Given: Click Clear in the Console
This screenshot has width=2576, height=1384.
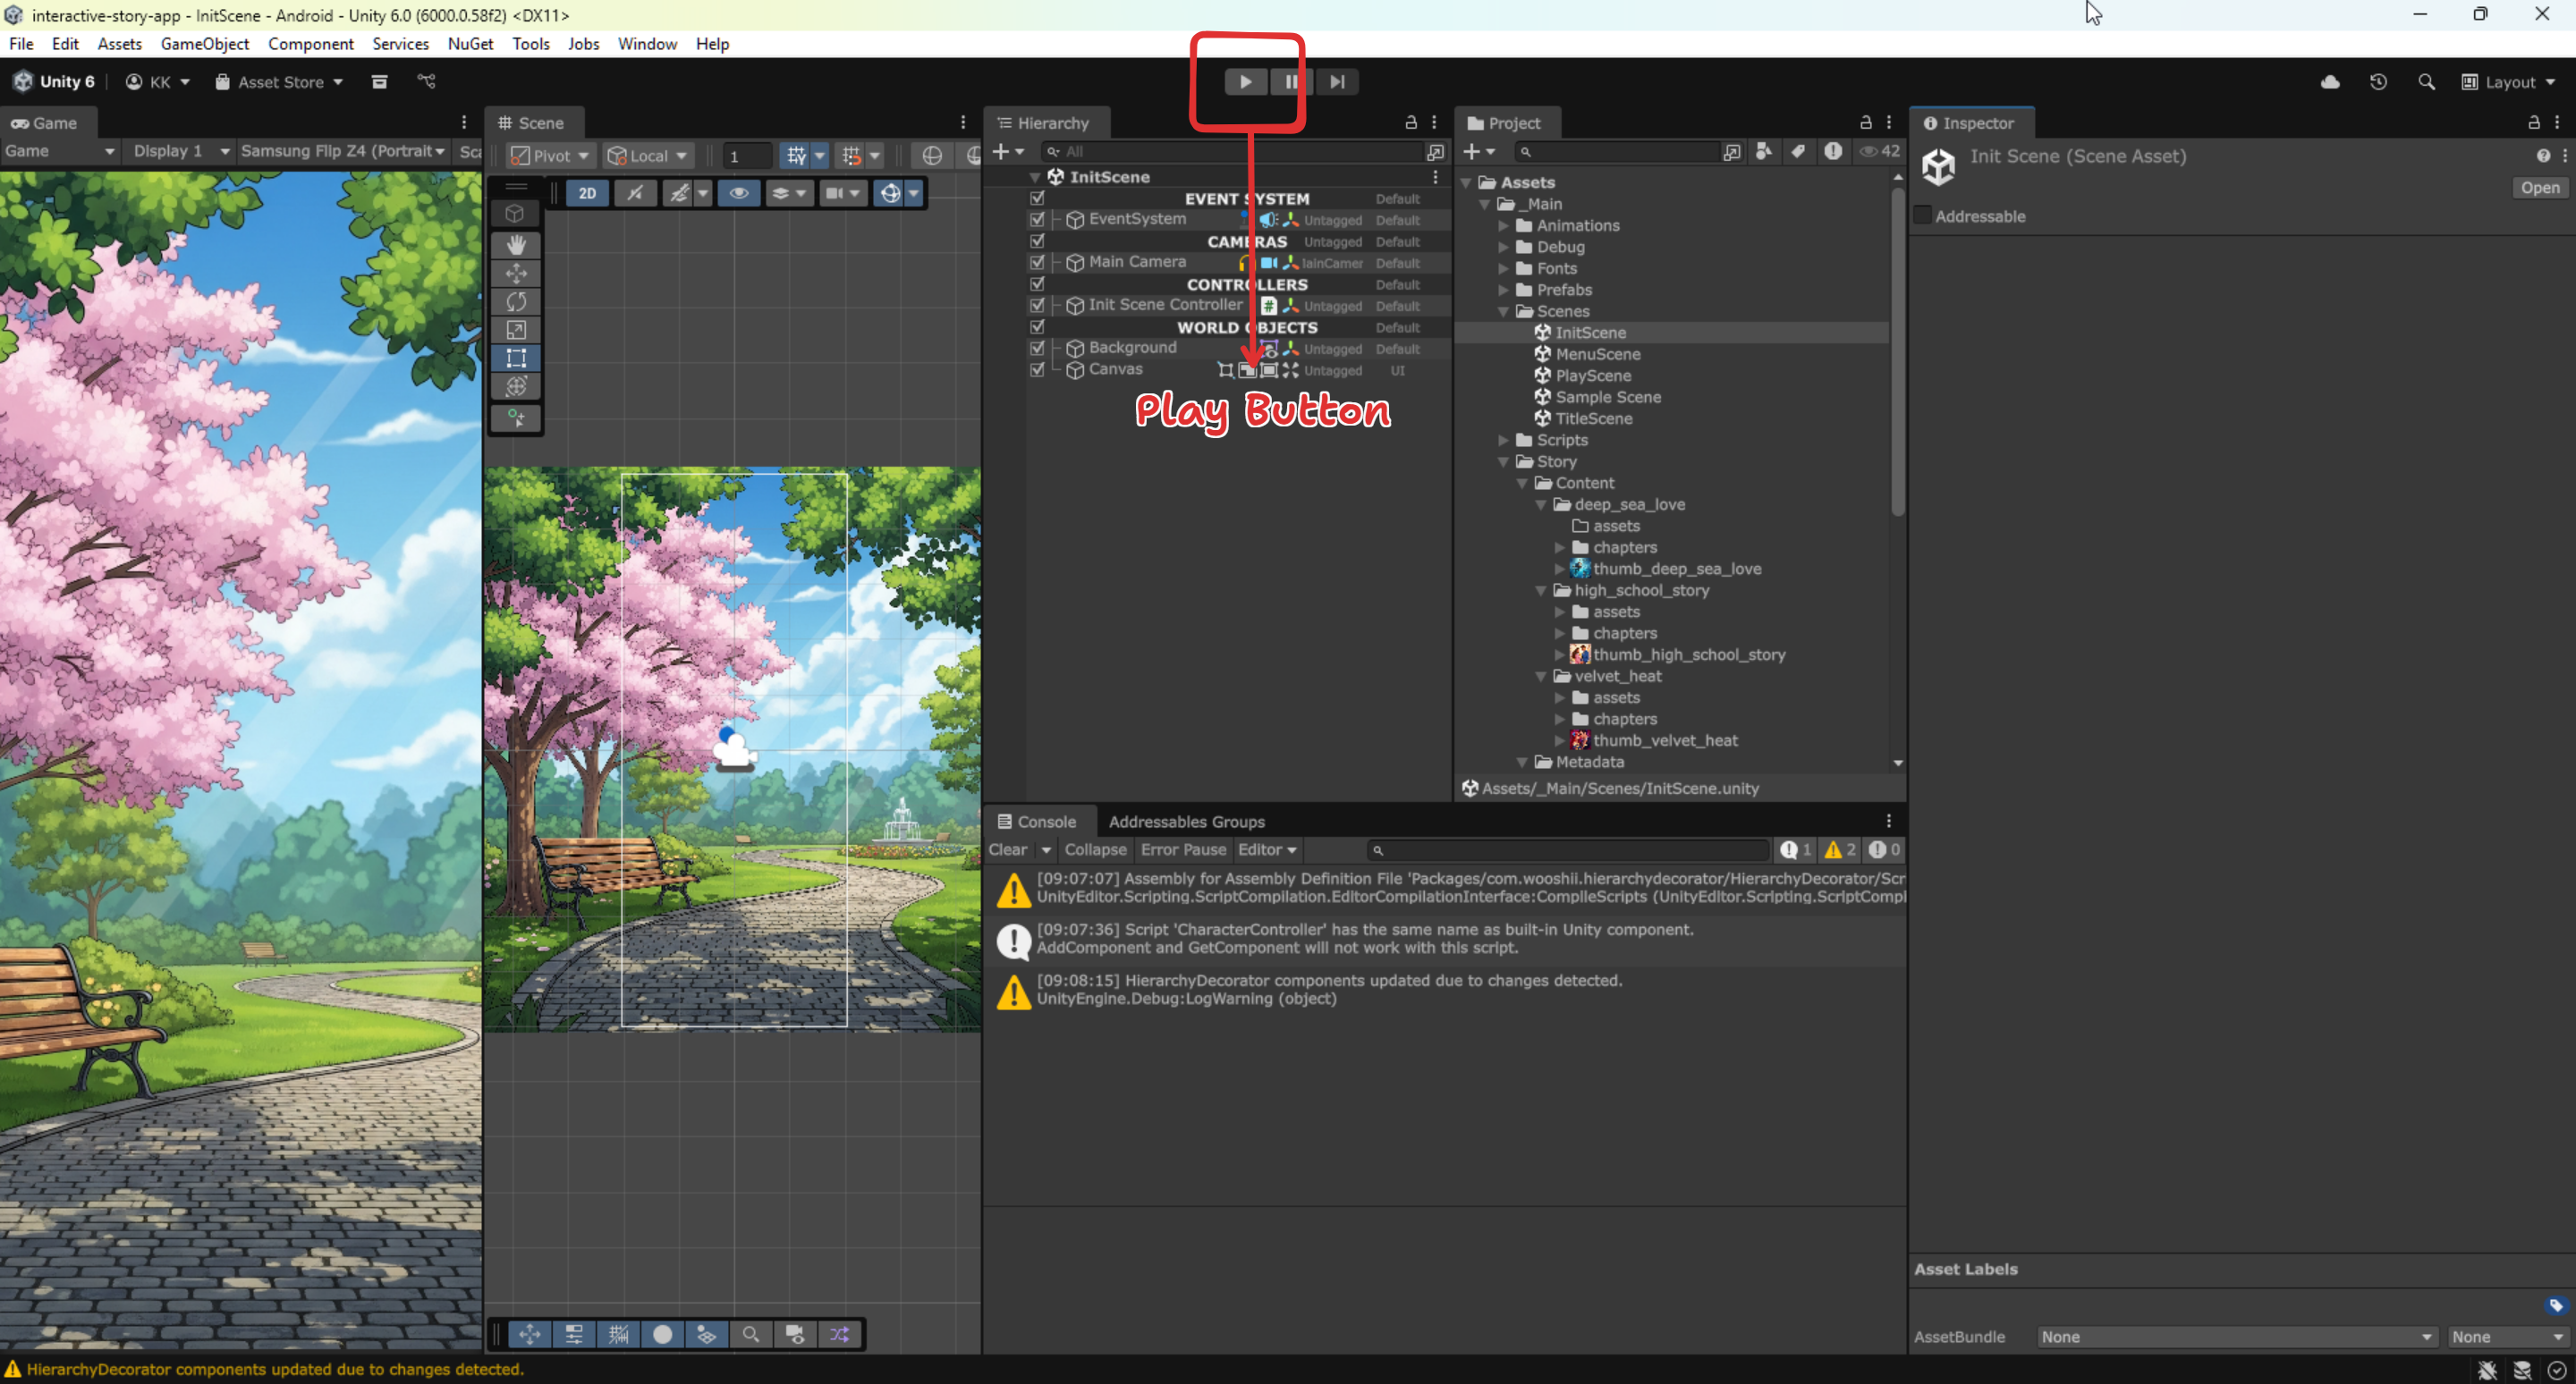Looking at the screenshot, I should coord(1007,849).
